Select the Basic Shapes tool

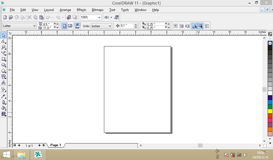tap(3, 77)
